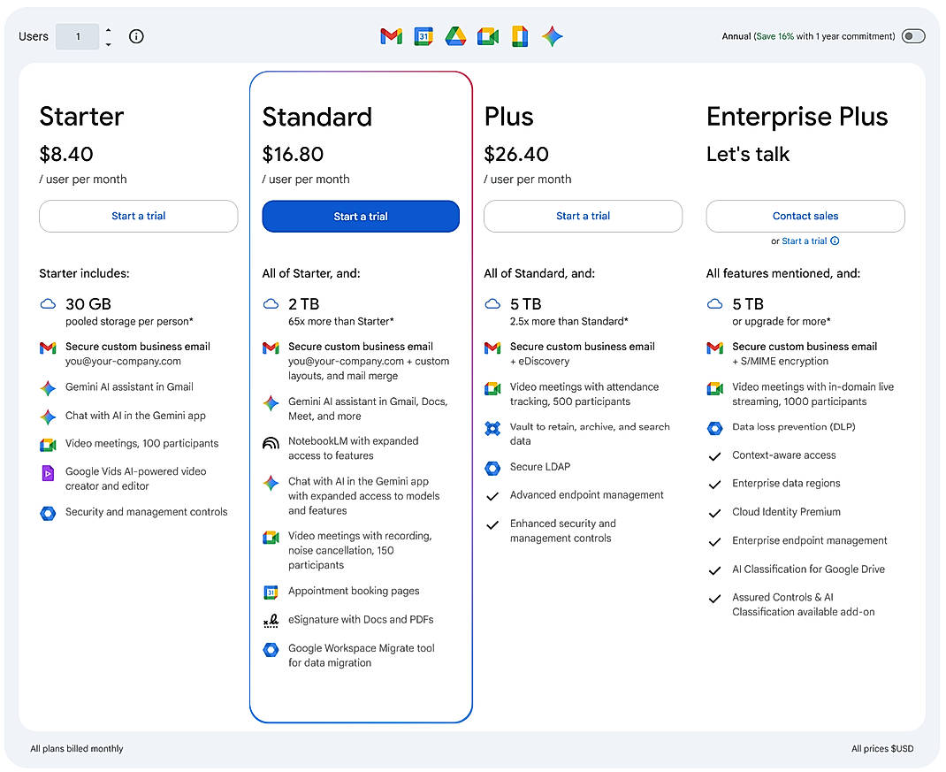Click the Gemini sparkle icon in header
The height and width of the screenshot is (772, 946).
(x=552, y=36)
